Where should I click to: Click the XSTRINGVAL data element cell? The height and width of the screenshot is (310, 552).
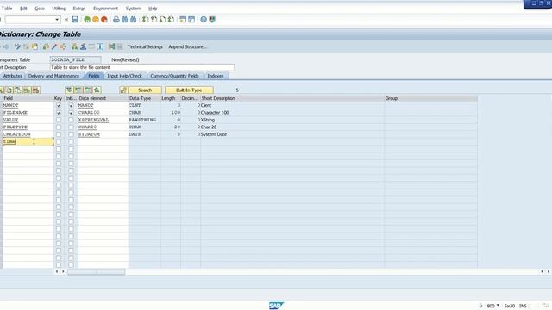tap(103, 120)
